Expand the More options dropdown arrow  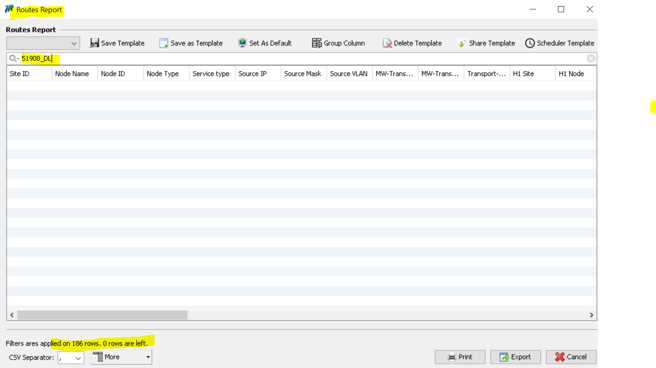pyautogui.click(x=148, y=357)
